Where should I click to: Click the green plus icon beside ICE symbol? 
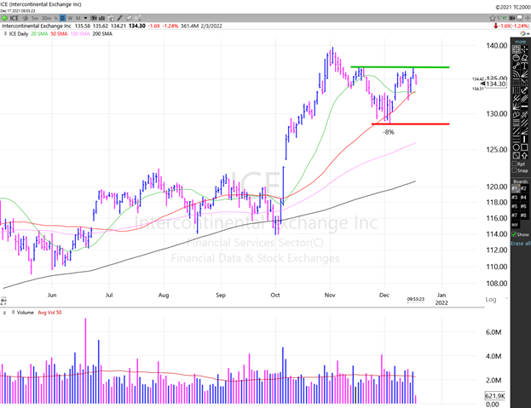4,18
